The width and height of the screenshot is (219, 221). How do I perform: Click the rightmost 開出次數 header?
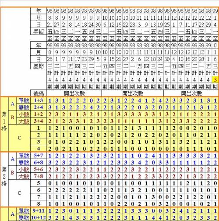click(191, 93)
